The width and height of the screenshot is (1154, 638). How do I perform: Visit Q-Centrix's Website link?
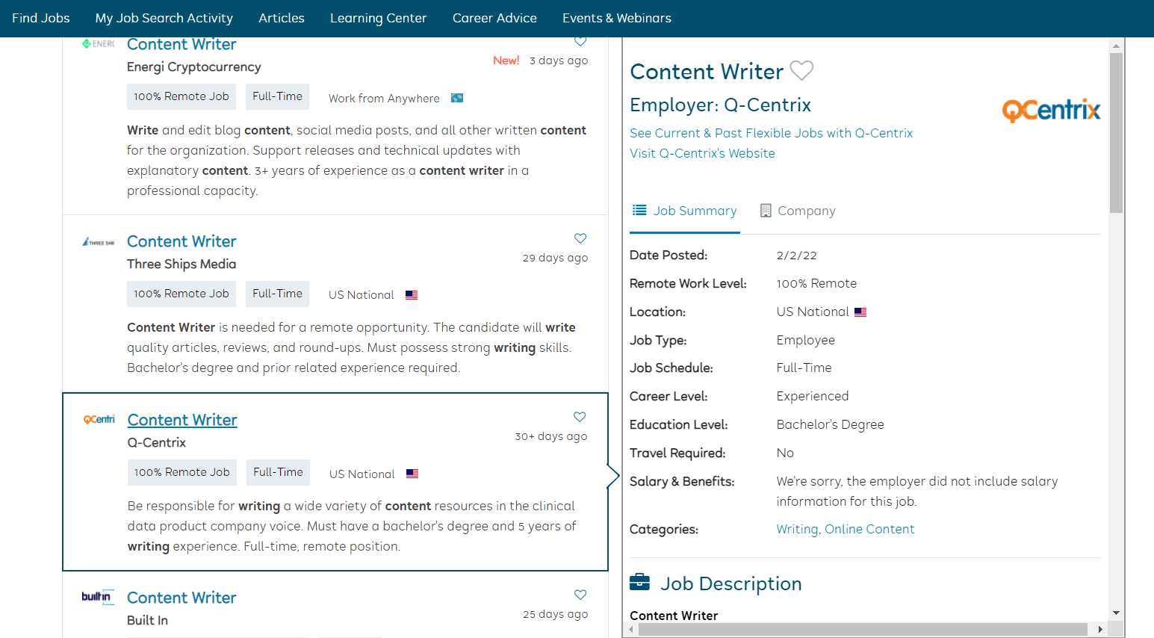[702, 153]
